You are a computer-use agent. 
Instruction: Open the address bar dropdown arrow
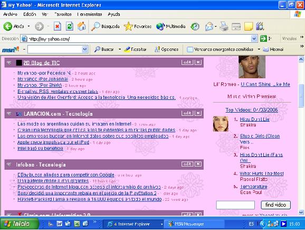click(x=254, y=39)
